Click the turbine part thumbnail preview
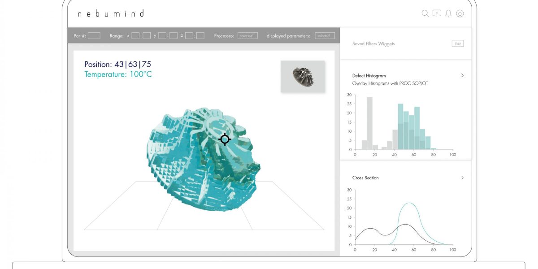 click(303, 76)
